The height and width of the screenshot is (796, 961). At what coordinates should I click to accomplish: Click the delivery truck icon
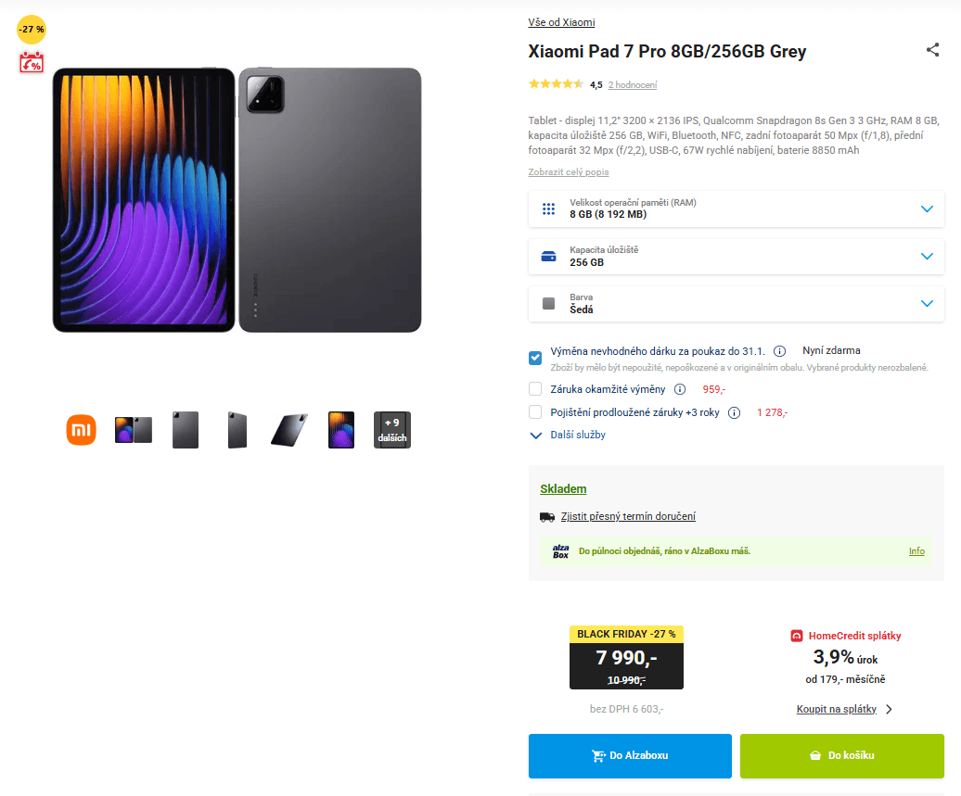tap(547, 516)
